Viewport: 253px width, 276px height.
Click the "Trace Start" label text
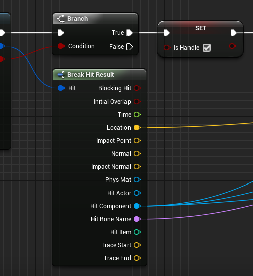(x=116, y=245)
